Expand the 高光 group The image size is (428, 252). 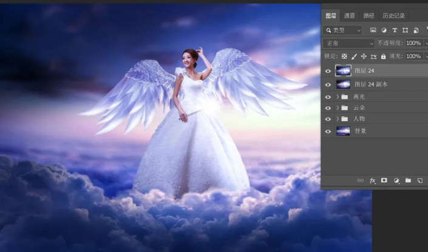(338, 97)
